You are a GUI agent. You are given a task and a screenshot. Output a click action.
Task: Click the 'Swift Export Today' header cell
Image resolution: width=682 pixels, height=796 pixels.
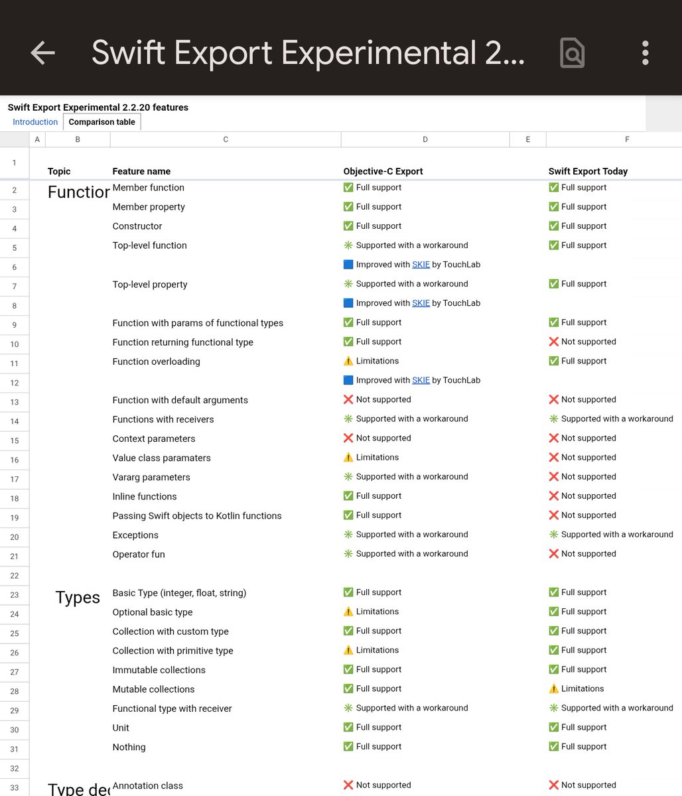point(588,171)
